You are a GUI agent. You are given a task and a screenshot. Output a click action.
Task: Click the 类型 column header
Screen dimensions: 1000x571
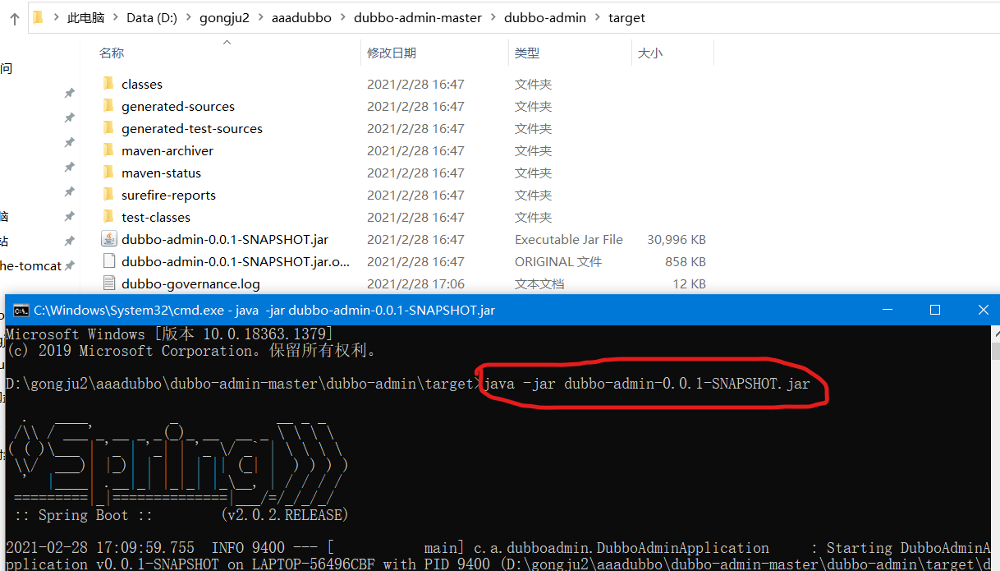click(527, 52)
